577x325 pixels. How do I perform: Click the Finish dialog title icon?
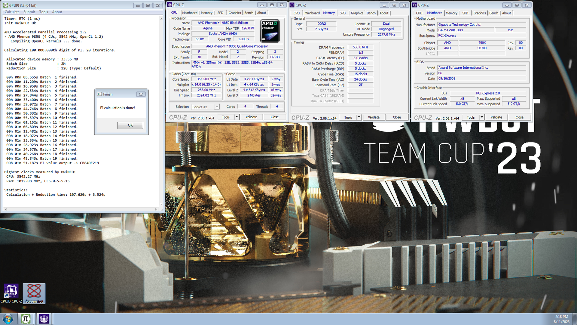pos(99,94)
